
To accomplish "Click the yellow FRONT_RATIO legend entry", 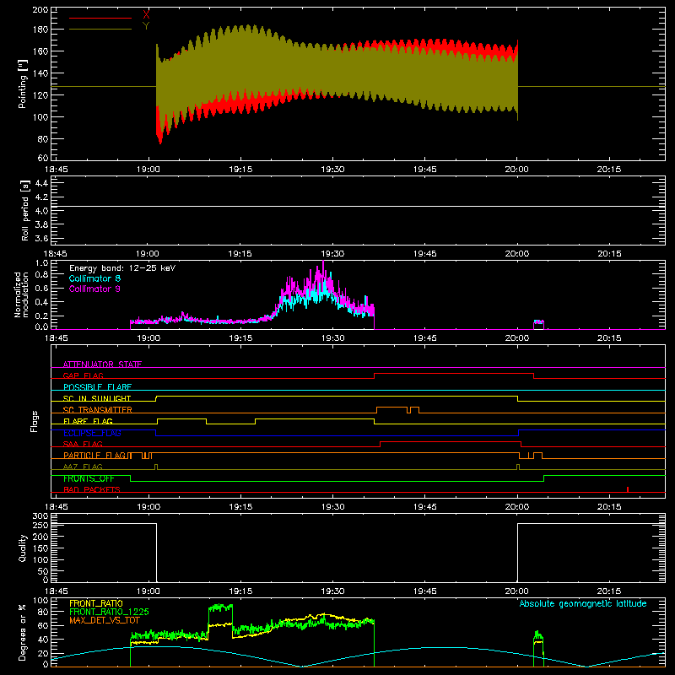I will click(96, 603).
